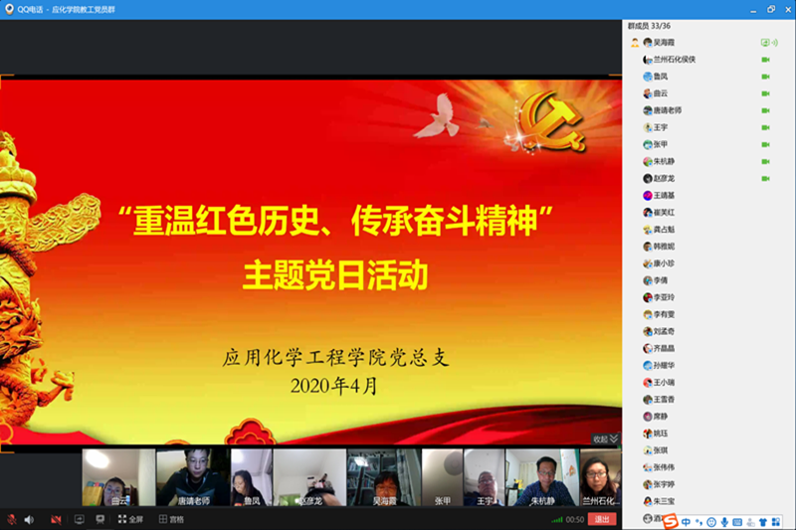Turn off the camera in bottom toolbar
Screen dimensions: 796x530
[x=56, y=519]
